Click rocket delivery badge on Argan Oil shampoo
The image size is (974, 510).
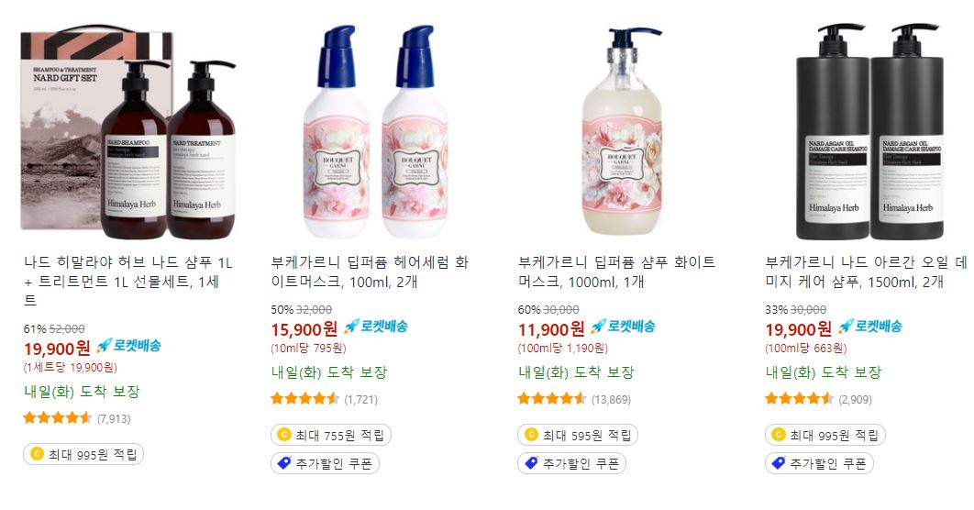pos(869,327)
